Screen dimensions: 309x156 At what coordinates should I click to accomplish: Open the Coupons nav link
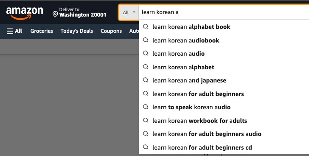coord(111,31)
